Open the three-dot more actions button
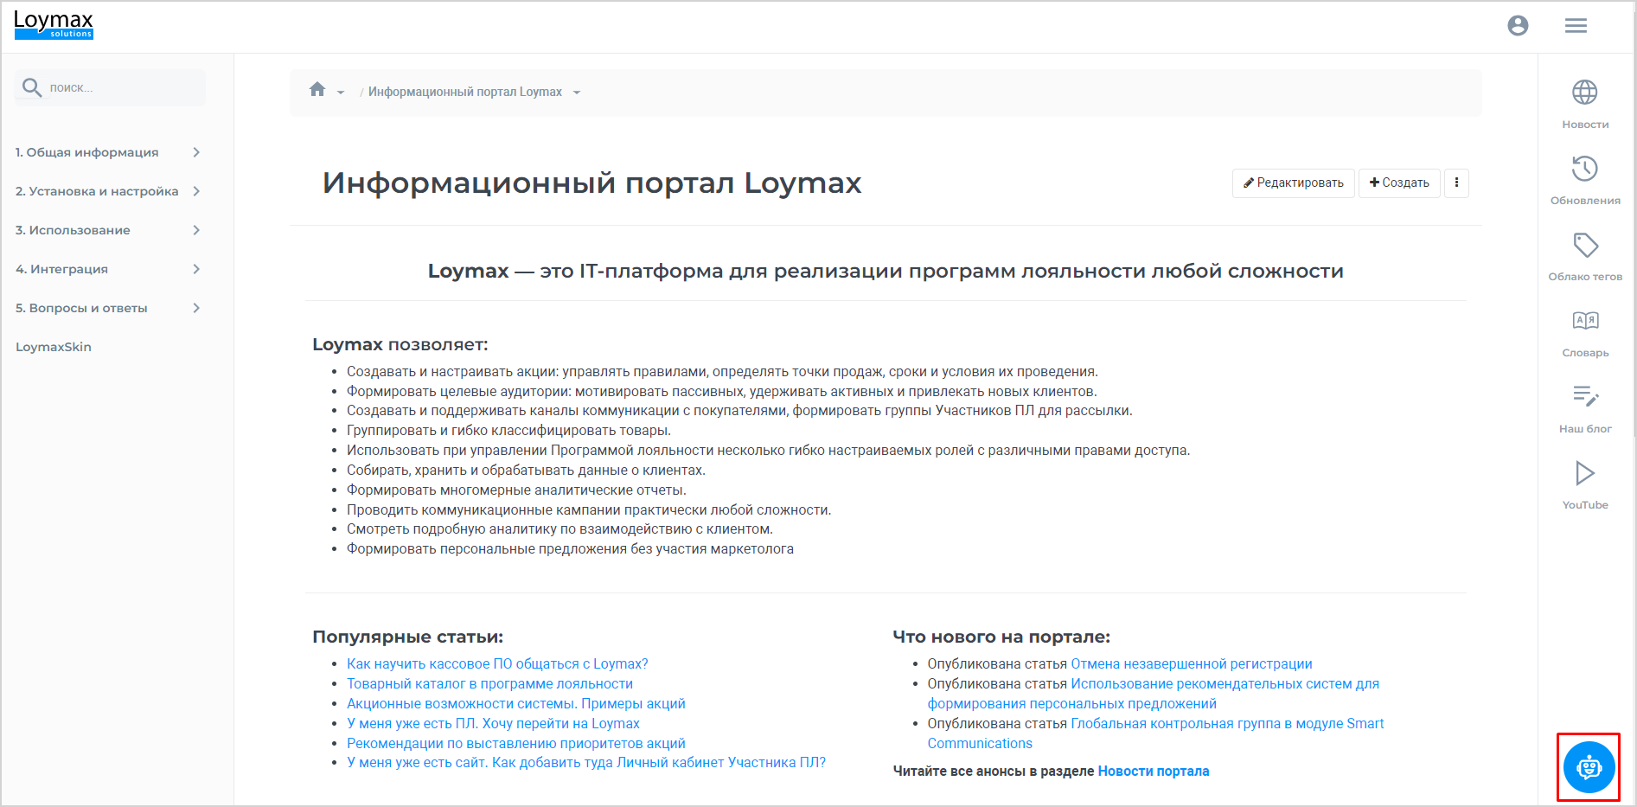This screenshot has height=807, width=1637. pos(1456,183)
